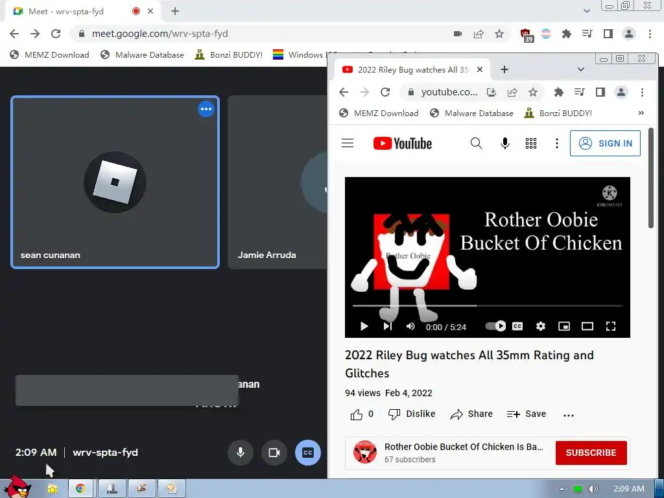Viewport: 664px width, 498px height.
Task: Open YouTube hamburger guide menu
Action: [x=348, y=143]
